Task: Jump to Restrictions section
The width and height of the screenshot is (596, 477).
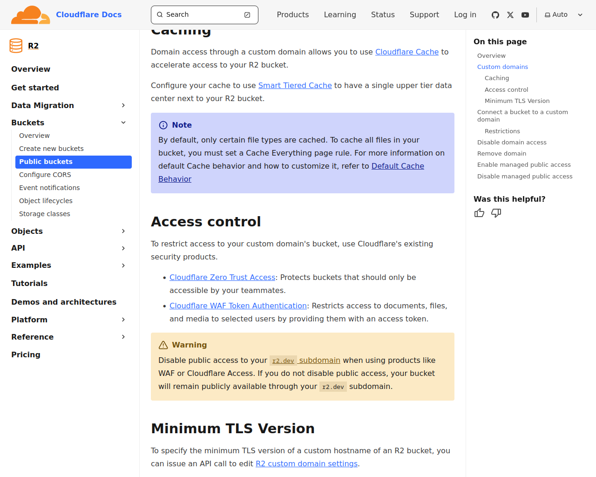Action: point(502,131)
